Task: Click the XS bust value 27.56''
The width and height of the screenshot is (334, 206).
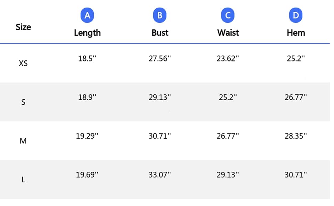Action: (x=160, y=58)
